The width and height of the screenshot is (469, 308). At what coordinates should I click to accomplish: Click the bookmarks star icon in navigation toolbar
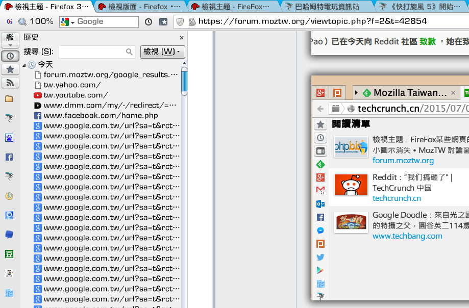tap(163, 22)
